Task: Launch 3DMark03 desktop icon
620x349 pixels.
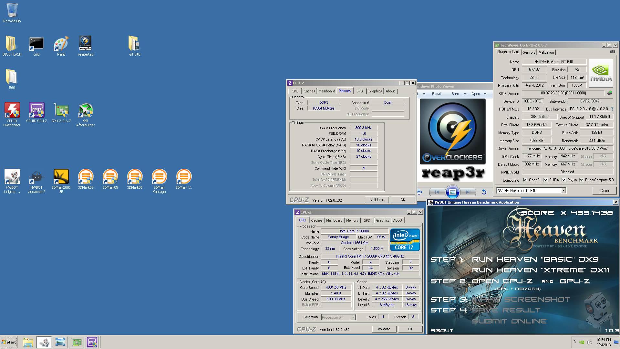Action: point(86,179)
